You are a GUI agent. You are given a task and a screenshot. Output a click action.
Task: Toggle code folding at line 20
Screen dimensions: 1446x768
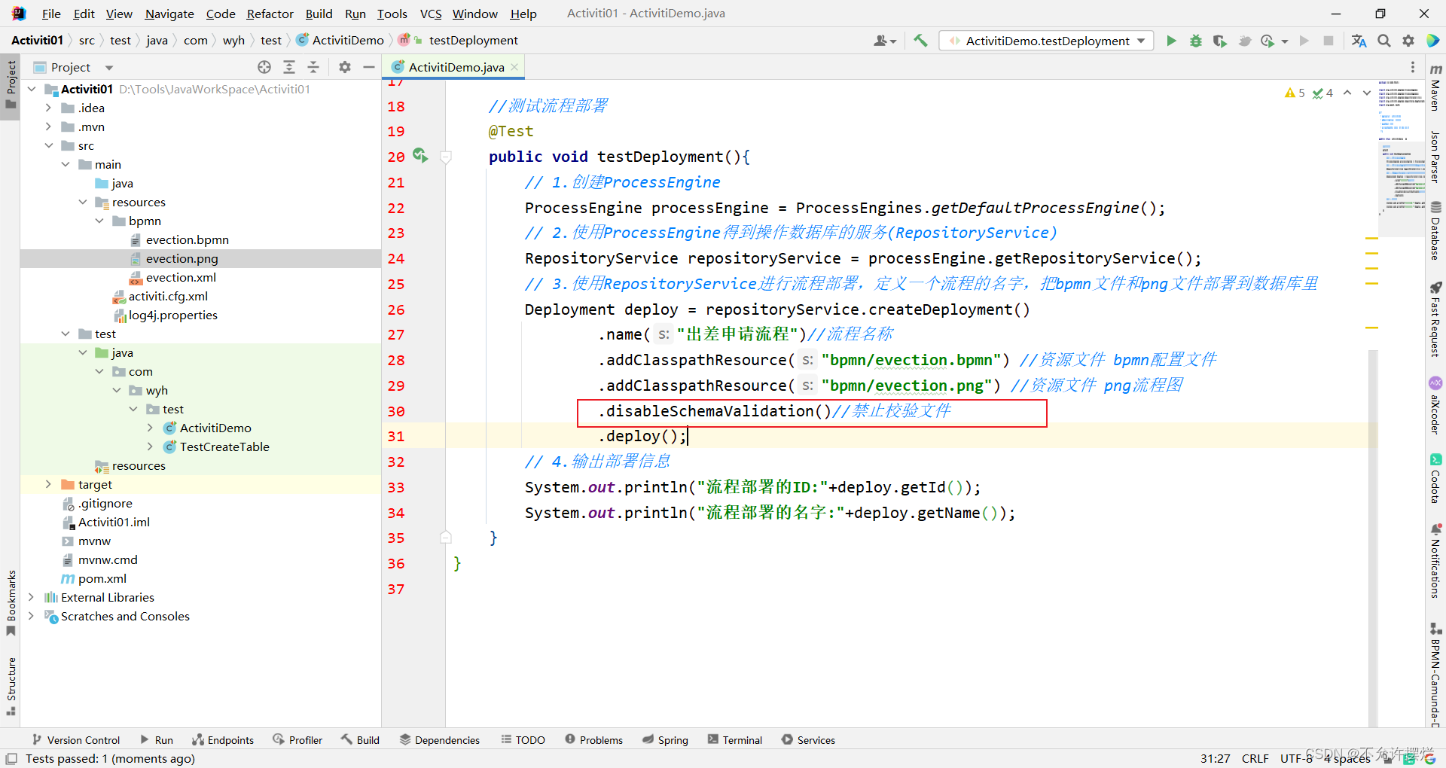tap(446, 157)
